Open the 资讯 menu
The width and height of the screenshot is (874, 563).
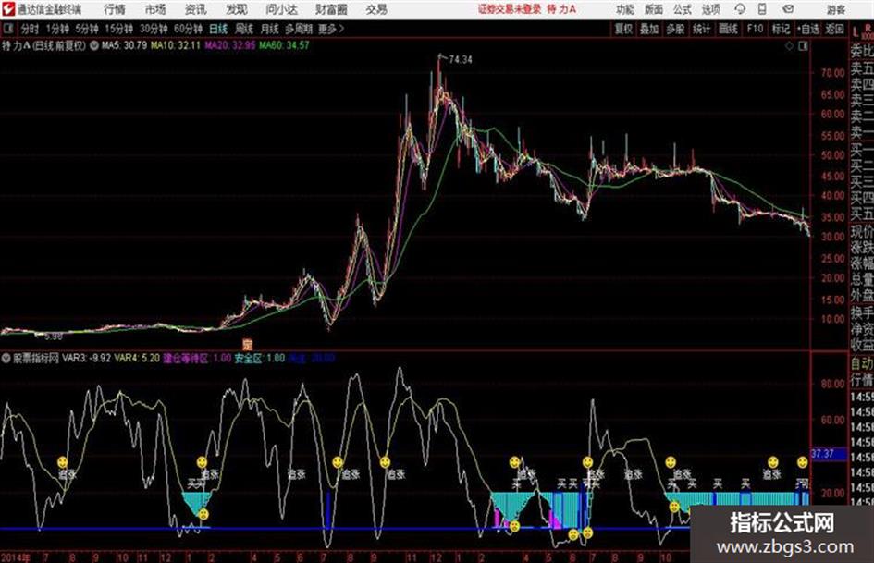(196, 9)
